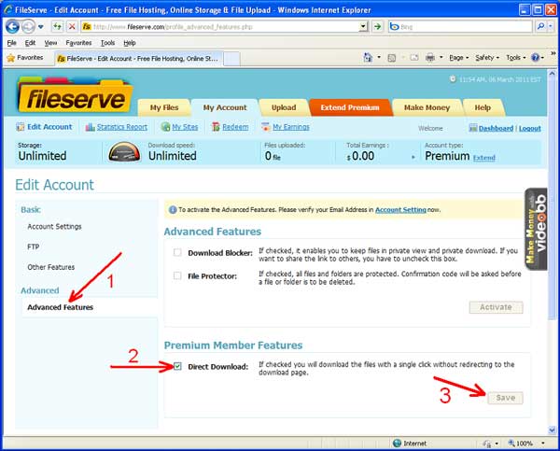Click the Logout link
The width and height of the screenshot is (560, 451).
pos(529,128)
